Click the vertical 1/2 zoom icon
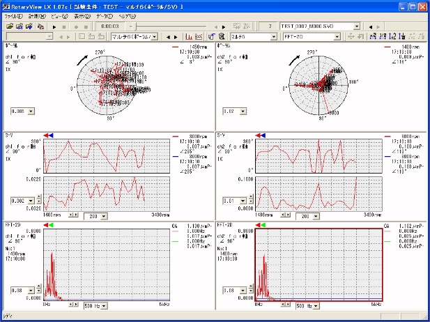The image size is (430, 322). coord(402,36)
